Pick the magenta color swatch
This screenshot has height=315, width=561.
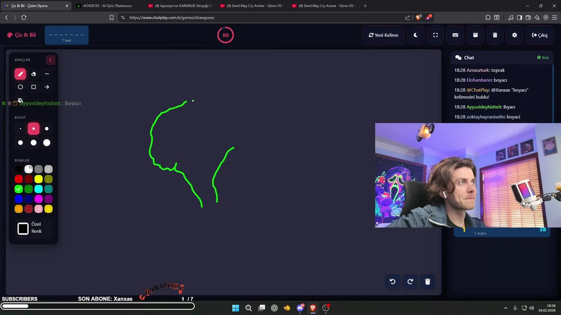click(x=39, y=199)
